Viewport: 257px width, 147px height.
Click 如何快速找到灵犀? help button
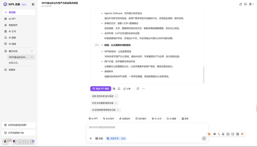[x=19, y=125]
